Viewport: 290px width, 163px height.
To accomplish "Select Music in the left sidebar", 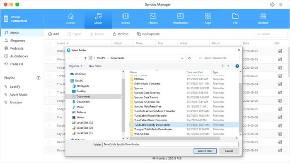I will 22,33.
